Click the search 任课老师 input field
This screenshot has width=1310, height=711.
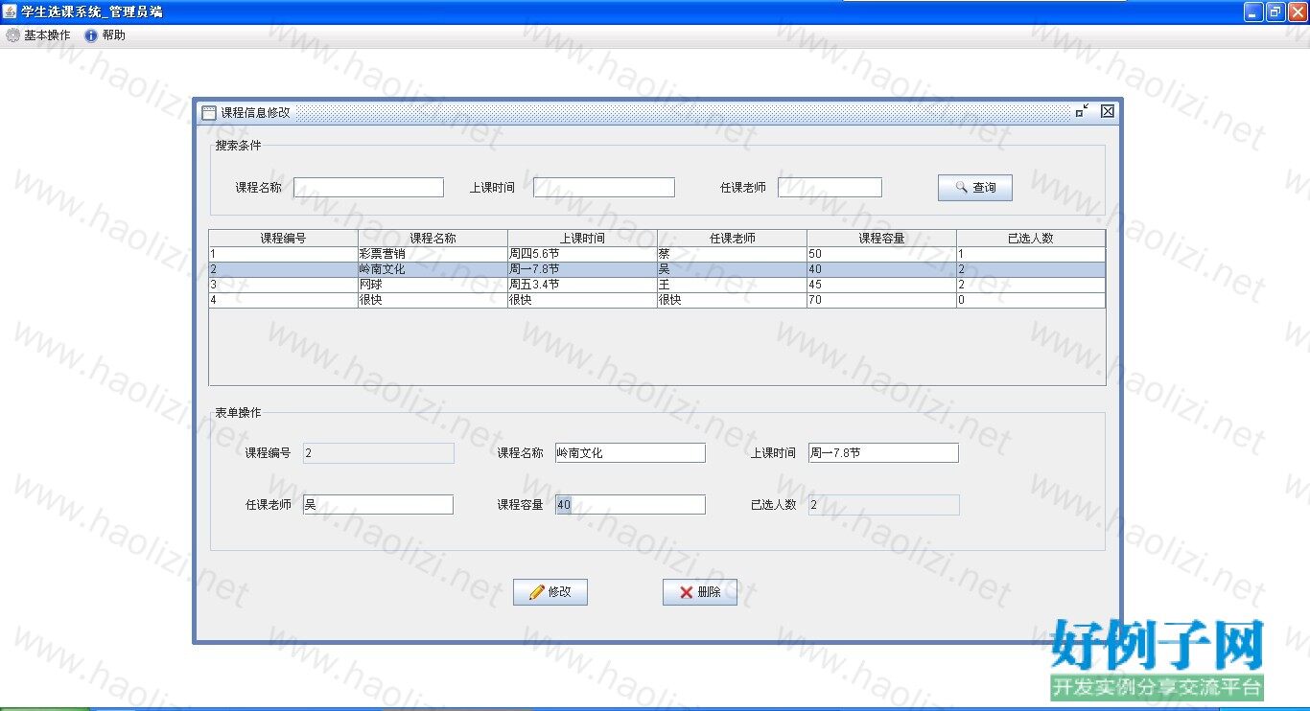point(830,188)
